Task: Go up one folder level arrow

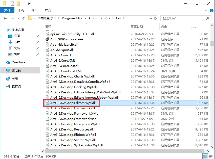Action: pyautogui.click(x=24, y=18)
